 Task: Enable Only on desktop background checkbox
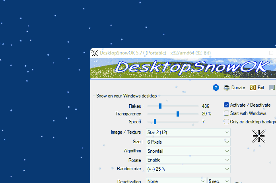[226, 121]
